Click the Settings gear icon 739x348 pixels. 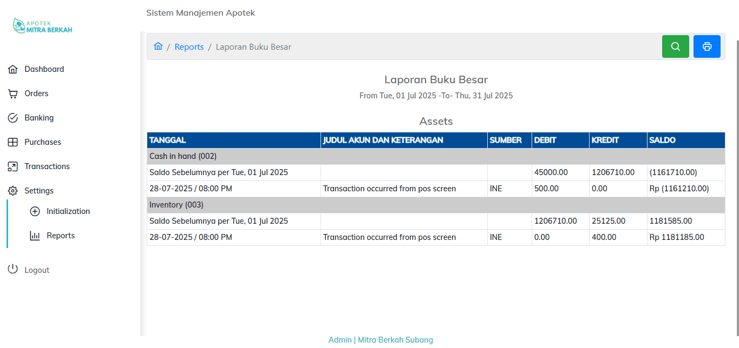point(13,191)
